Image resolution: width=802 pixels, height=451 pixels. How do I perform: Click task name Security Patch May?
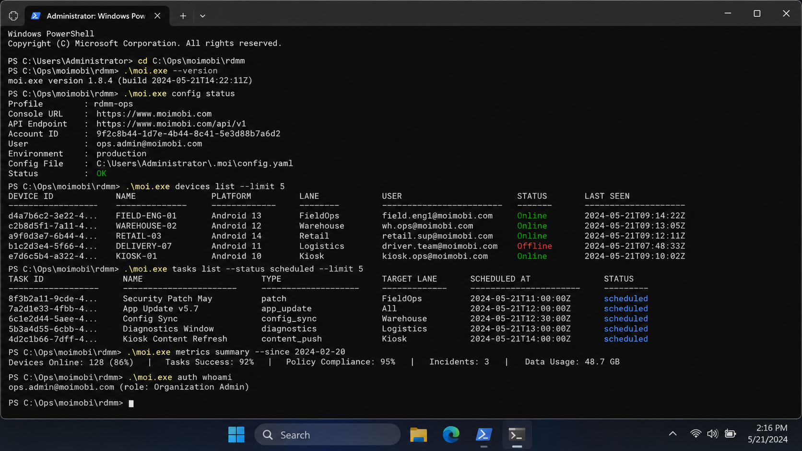coord(167,299)
